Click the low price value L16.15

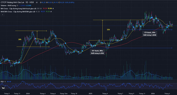pos(55,3)
